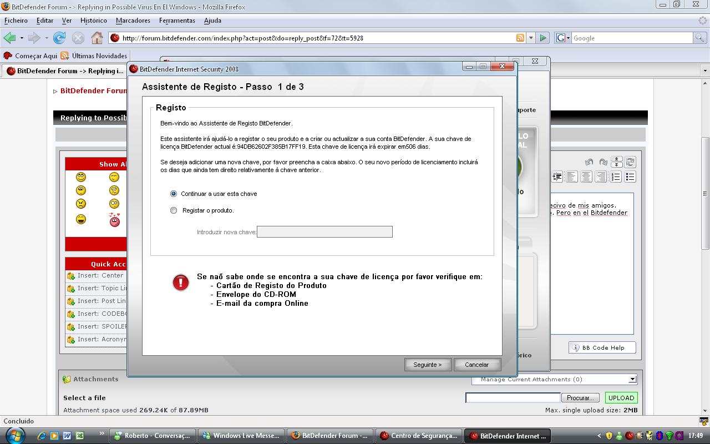The width and height of the screenshot is (710, 444).
Task: Click the green wireless network tray icon
Action: 670,436
